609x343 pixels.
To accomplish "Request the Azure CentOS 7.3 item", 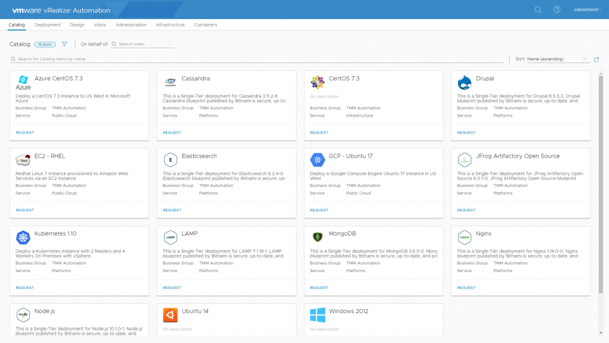I will click(25, 133).
